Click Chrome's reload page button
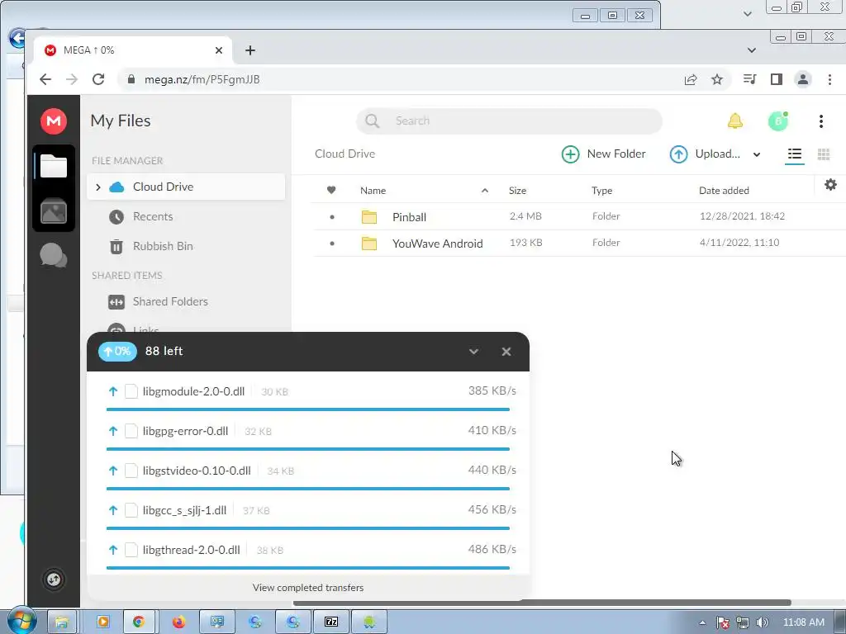 coord(98,79)
